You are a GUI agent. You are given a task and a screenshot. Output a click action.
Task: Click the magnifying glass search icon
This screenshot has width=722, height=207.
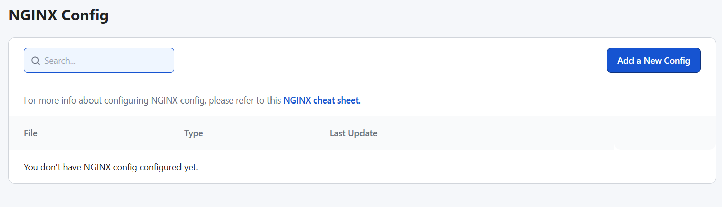35,61
